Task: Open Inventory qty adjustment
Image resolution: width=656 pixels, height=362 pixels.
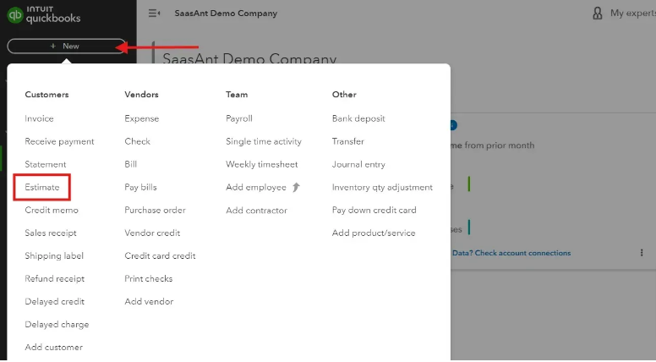Action: tap(382, 187)
